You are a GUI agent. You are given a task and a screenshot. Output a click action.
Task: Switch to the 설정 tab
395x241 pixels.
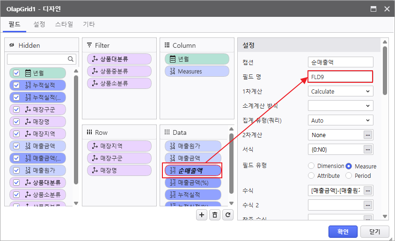point(39,24)
